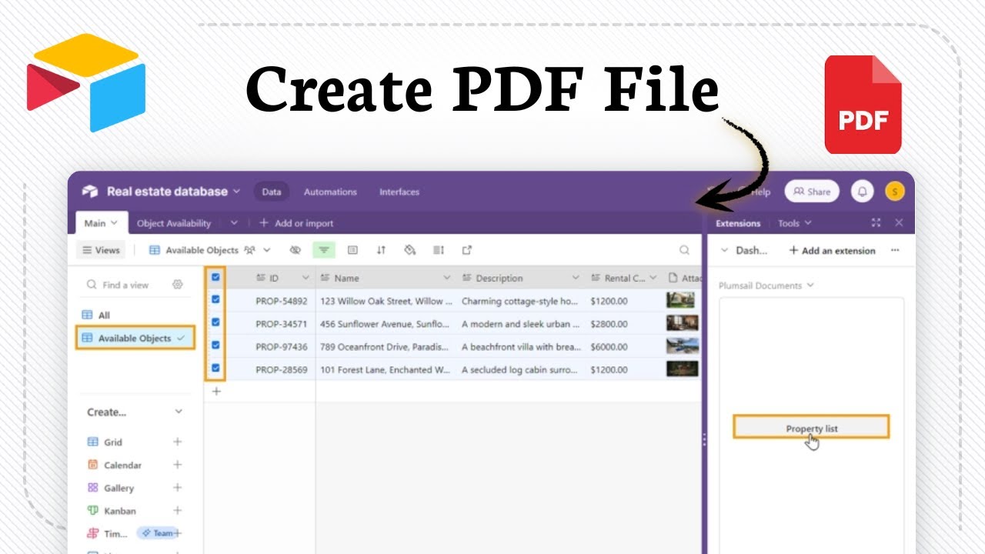Screen dimensions: 985x554
Task: Click the Gallery view type icon
Action: [92, 488]
